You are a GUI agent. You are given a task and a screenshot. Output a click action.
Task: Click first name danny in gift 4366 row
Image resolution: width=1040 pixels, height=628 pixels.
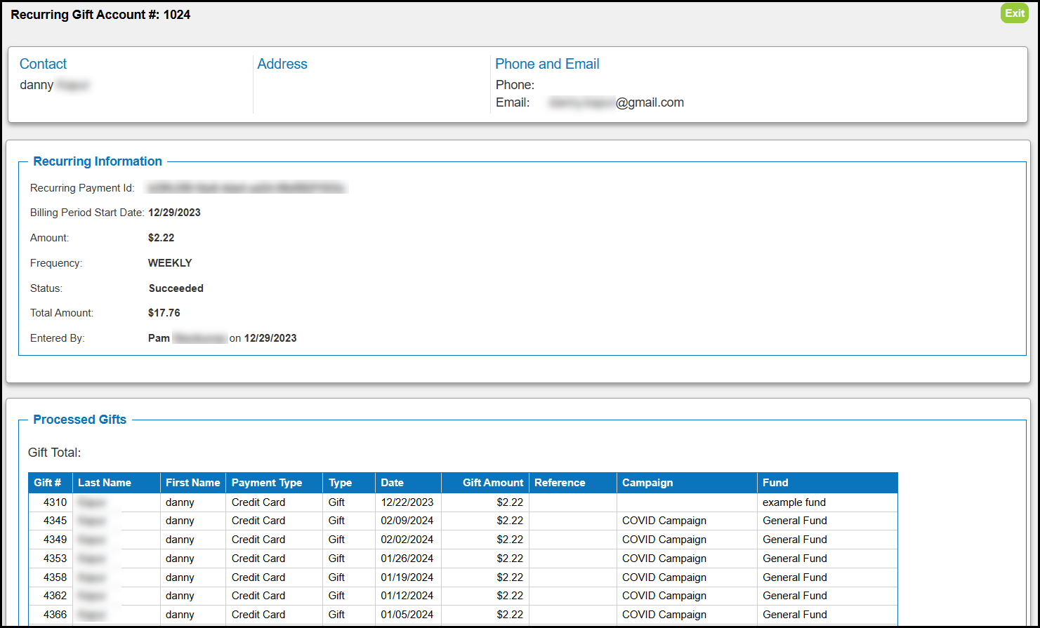tap(180, 615)
